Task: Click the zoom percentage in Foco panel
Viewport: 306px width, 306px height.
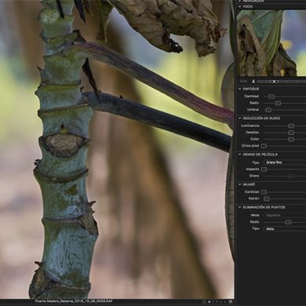Action: point(243,82)
